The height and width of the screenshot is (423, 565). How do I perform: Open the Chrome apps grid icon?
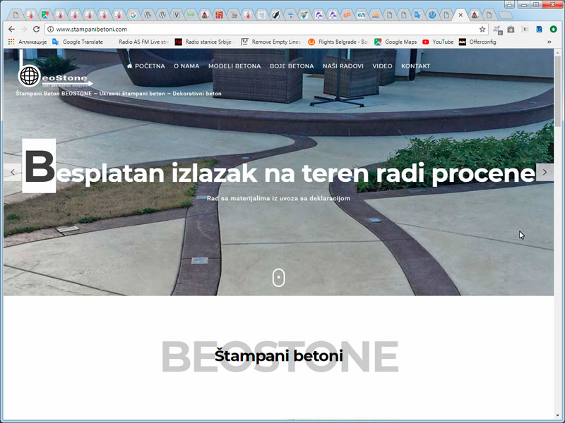pos(11,42)
